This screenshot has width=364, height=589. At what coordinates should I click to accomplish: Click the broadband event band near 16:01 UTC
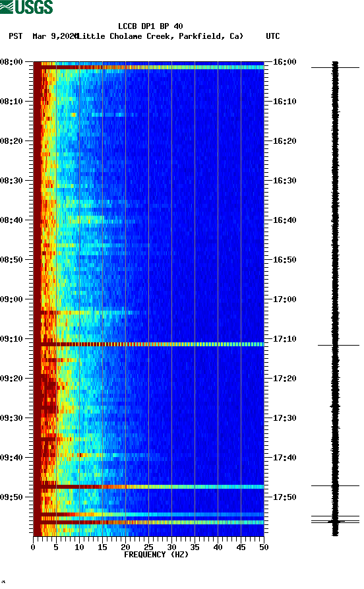[149, 67]
